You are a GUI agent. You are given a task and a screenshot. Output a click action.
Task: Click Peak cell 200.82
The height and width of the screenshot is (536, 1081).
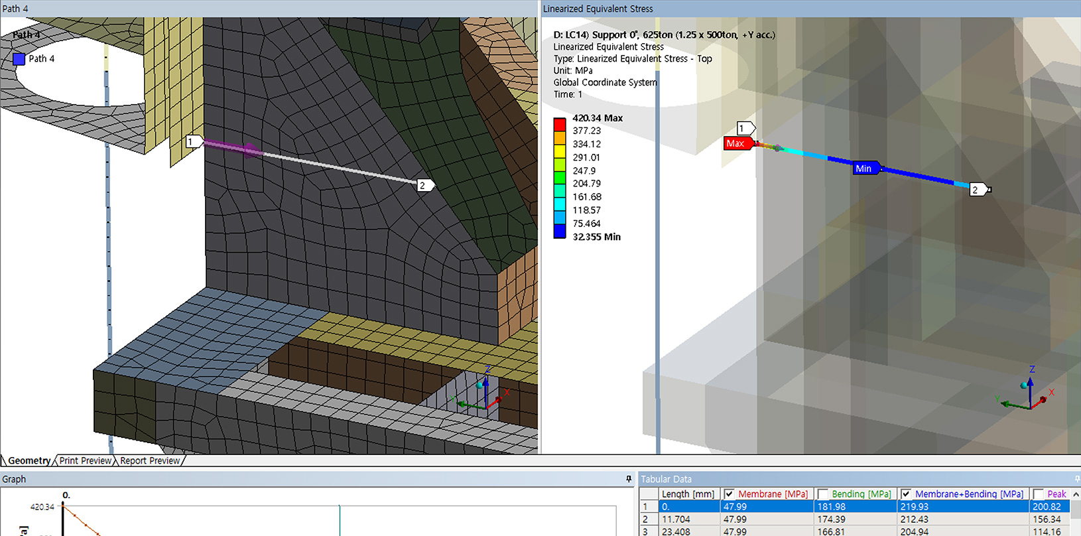pos(1050,507)
